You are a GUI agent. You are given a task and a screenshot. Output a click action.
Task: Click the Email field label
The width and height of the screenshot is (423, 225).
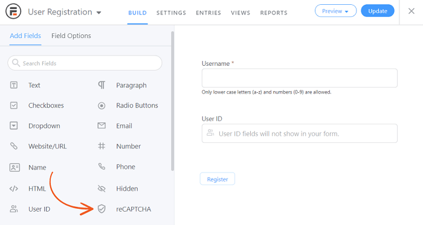pos(124,126)
